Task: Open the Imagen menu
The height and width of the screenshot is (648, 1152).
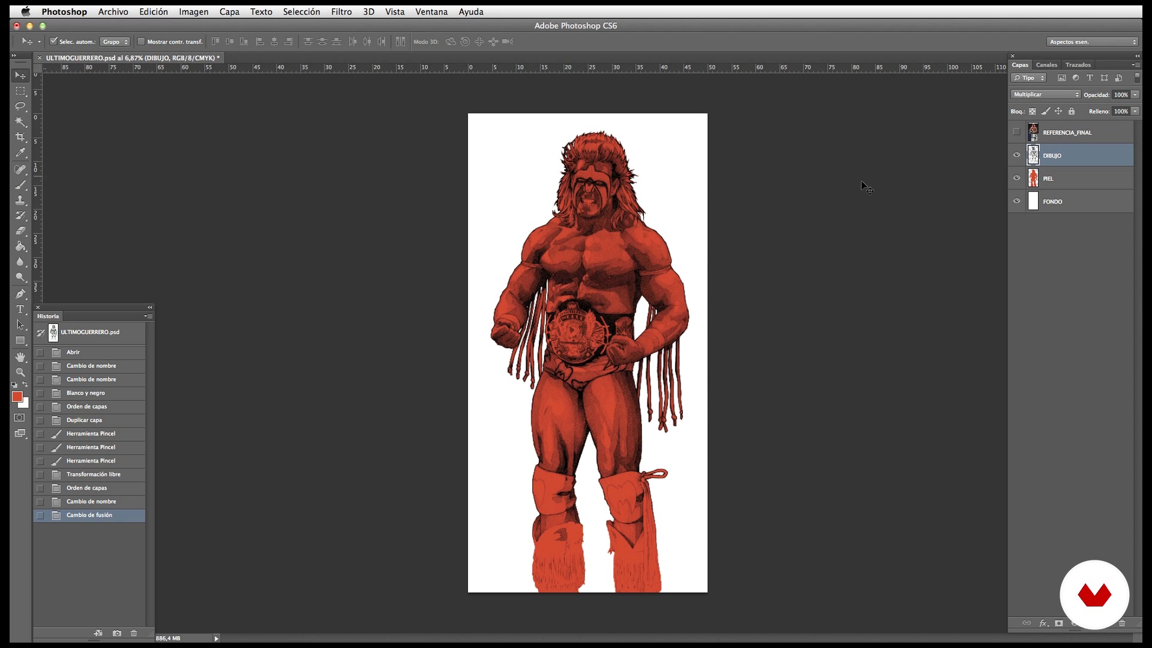Action: 194,11
